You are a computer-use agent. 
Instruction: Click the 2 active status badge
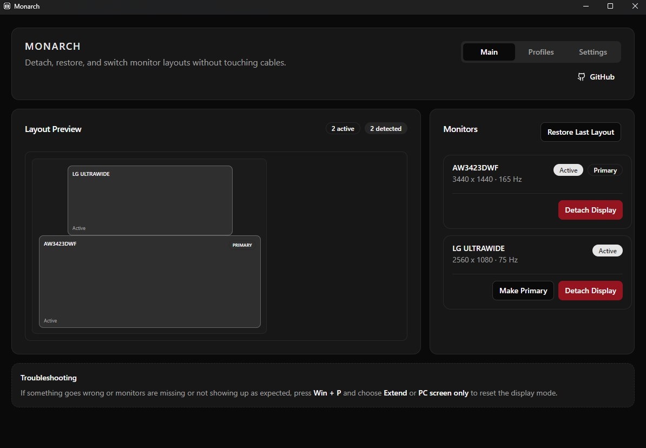coord(343,129)
